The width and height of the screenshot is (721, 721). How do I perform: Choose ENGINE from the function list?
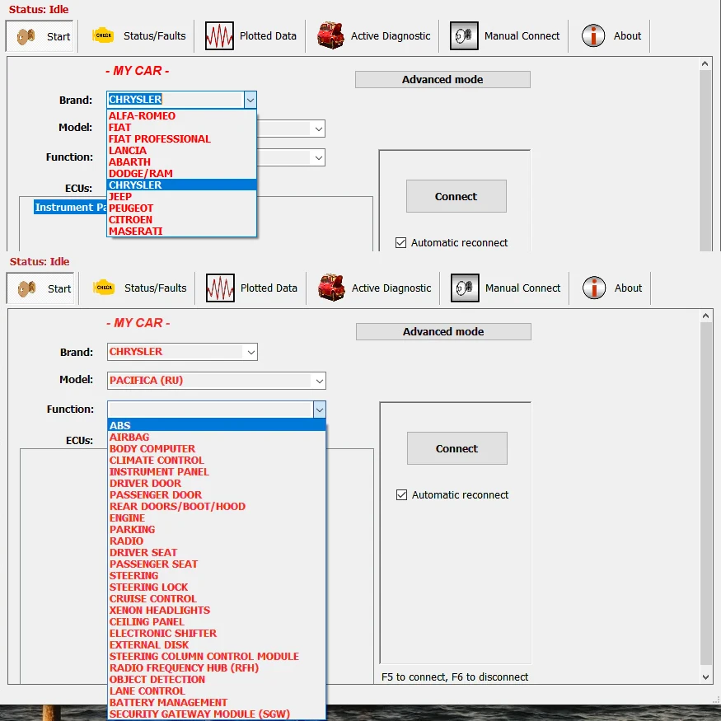click(217, 517)
